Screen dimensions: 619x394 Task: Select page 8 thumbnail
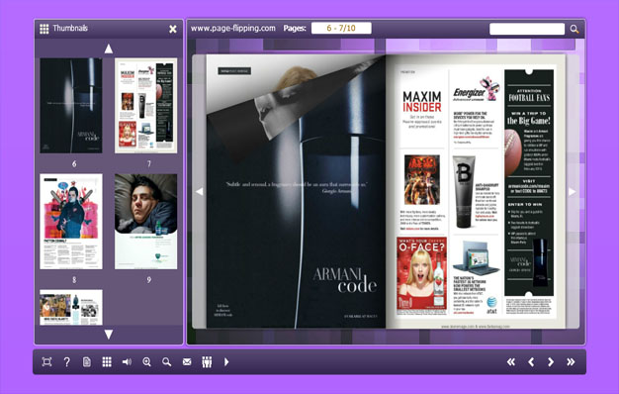71,222
